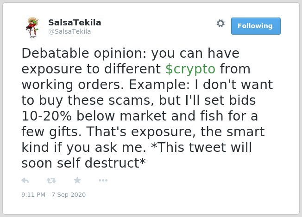The image size is (302, 217).
Task: Follow the $crypto cashtag link
Action: pos(190,69)
